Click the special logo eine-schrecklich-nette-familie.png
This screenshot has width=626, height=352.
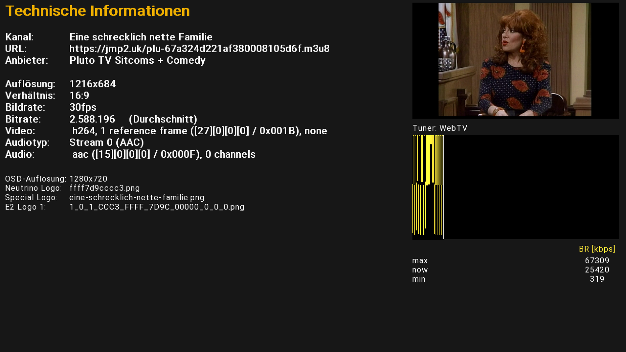(x=137, y=198)
